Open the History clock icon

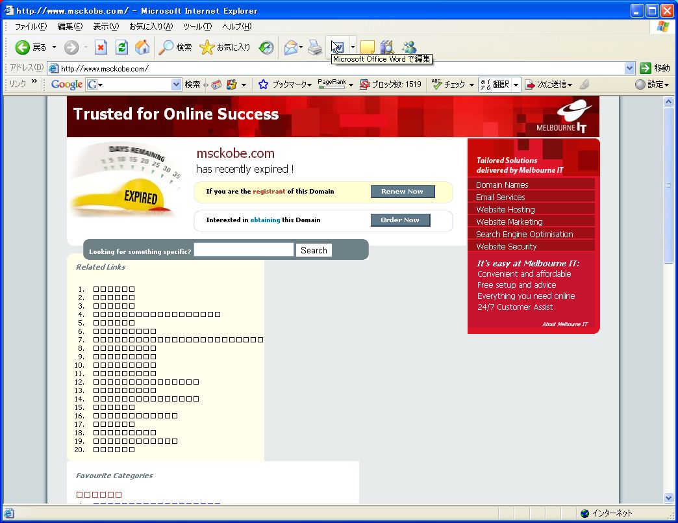(266, 47)
